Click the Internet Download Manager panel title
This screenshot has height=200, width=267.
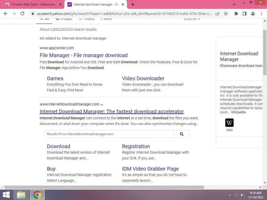point(239,57)
